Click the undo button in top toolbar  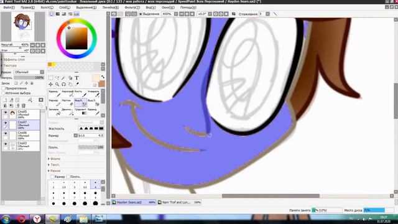pyautogui.click(x=114, y=14)
